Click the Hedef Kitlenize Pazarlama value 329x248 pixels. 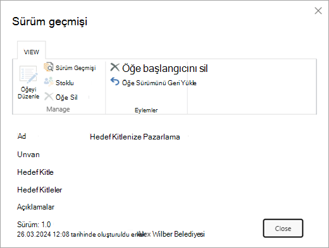point(135,137)
